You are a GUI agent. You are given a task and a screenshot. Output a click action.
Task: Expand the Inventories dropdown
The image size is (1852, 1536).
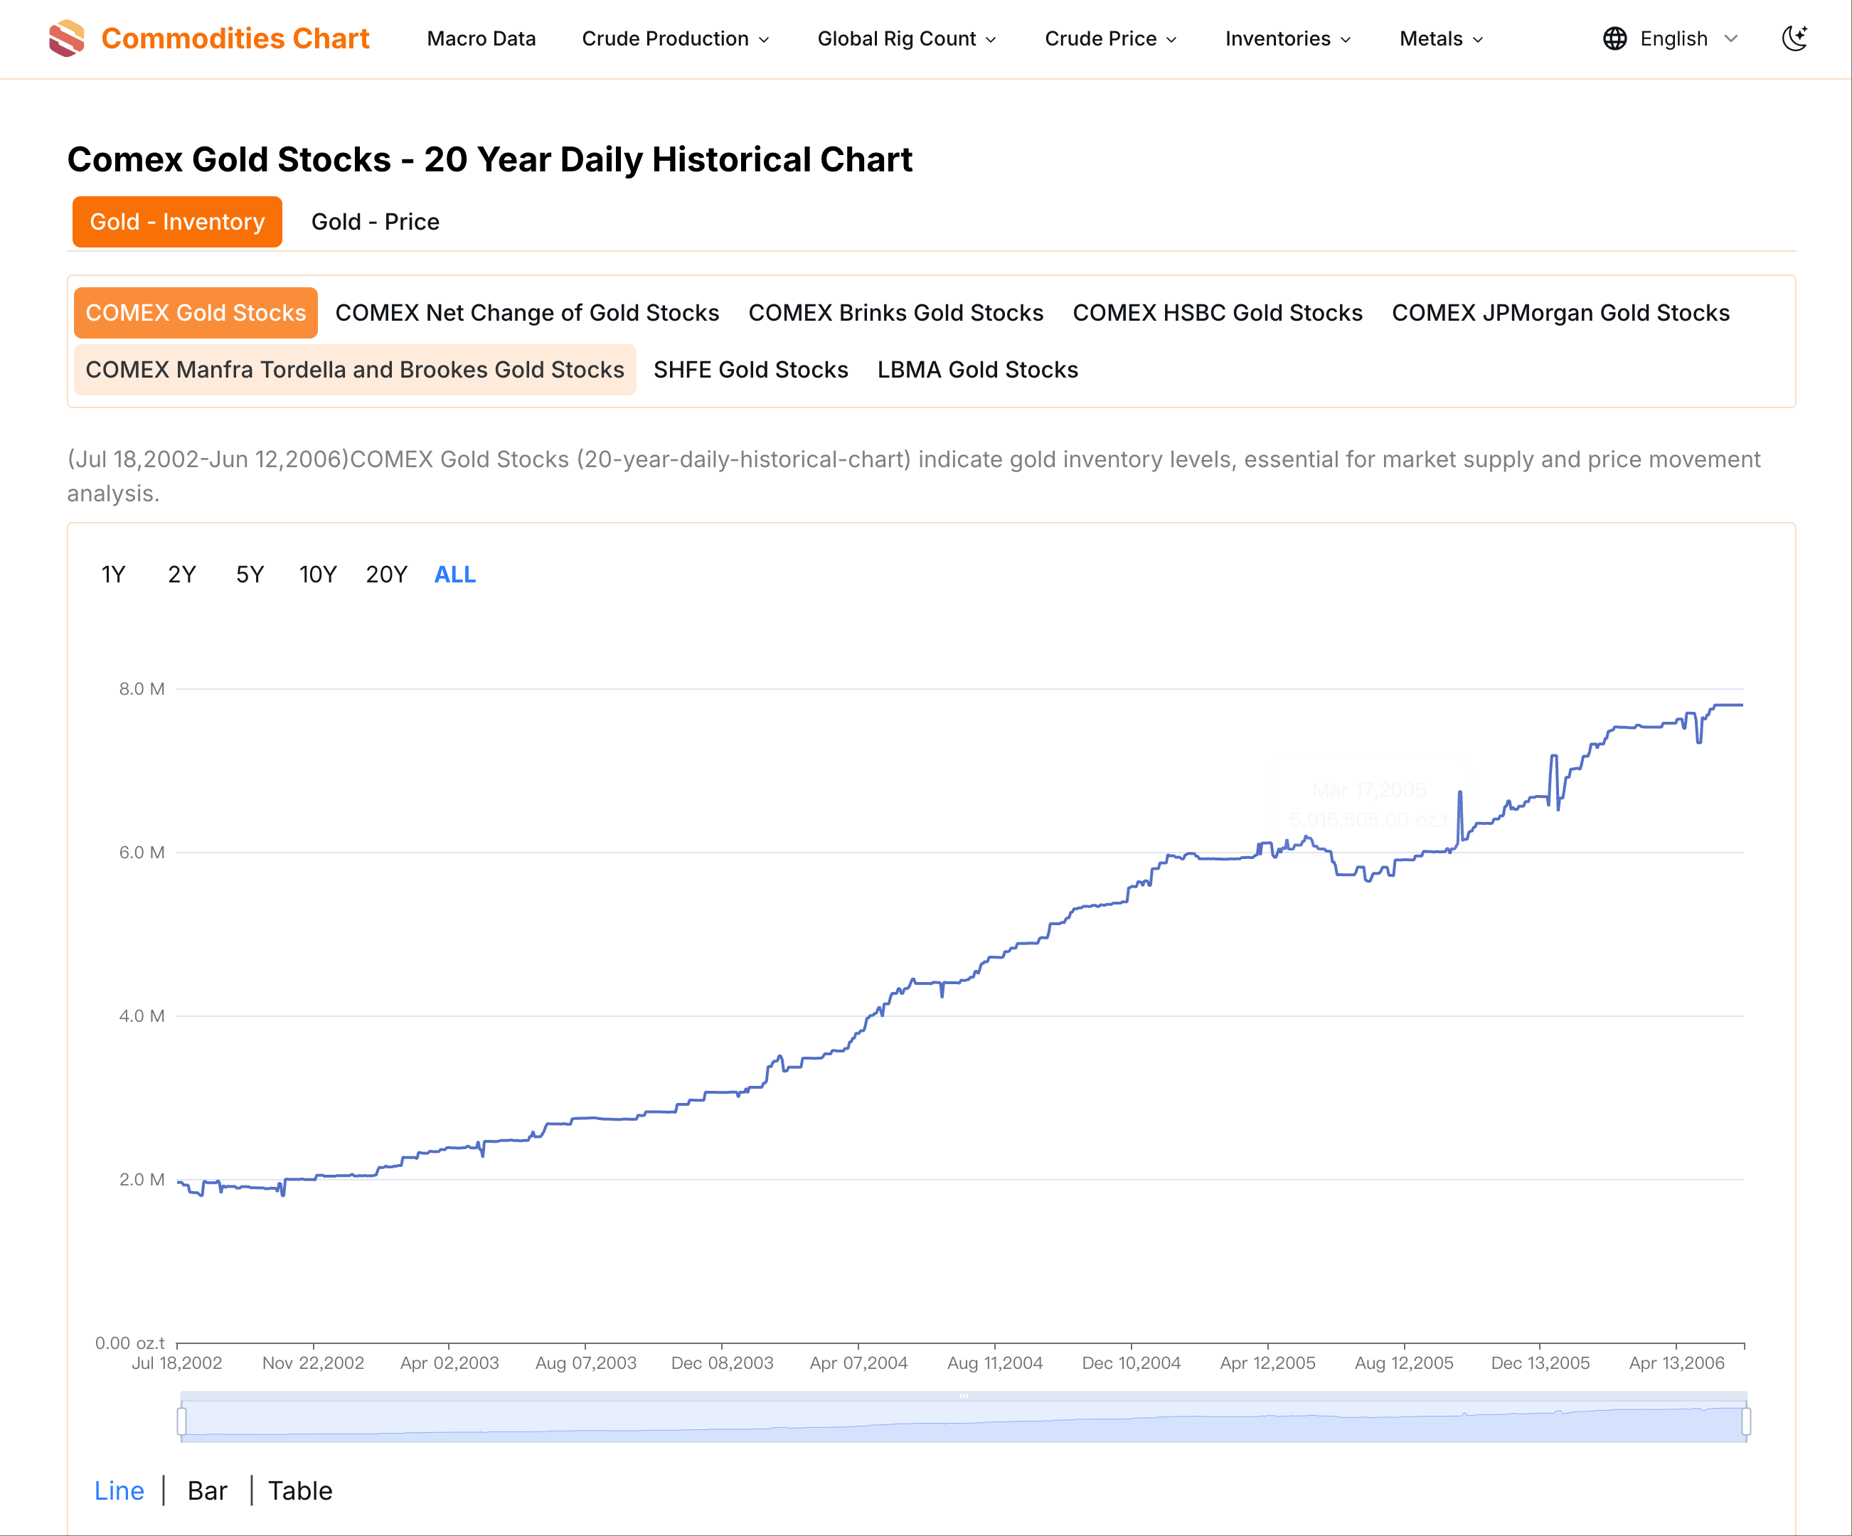click(1289, 39)
